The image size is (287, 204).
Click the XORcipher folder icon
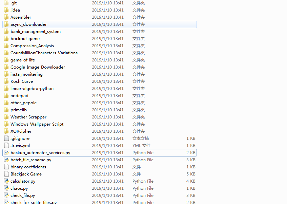click(6, 131)
